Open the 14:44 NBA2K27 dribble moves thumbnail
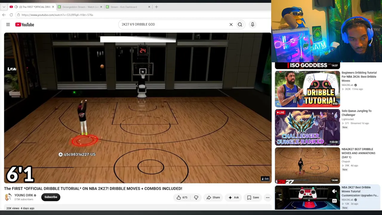The height and width of the screenshot is (215, 382). (307, 165)
